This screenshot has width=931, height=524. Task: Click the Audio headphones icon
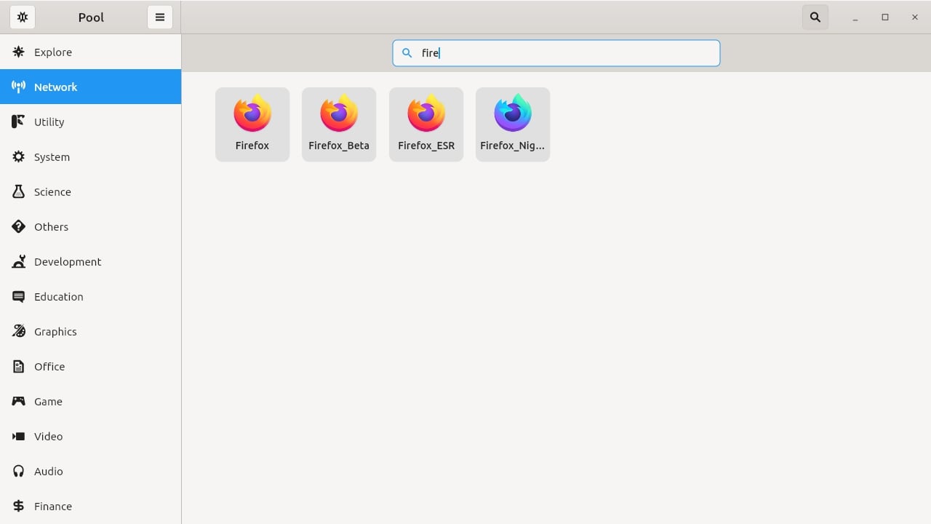(x=19, y=471)
